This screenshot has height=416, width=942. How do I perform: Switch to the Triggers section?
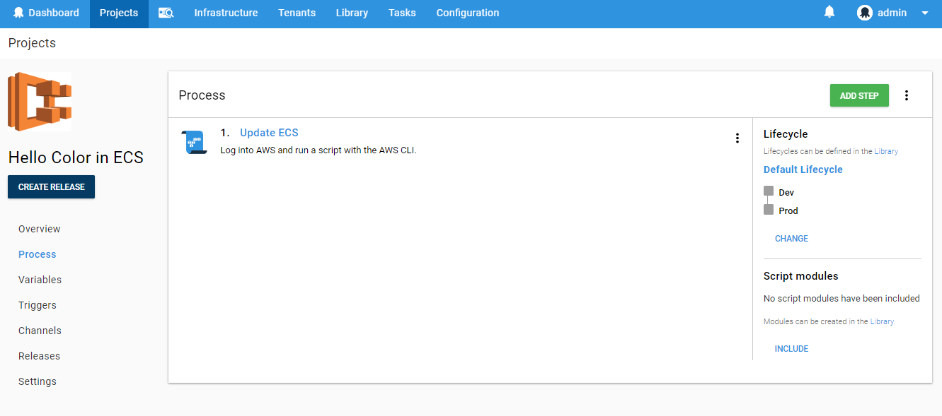[x=38, y=305]
